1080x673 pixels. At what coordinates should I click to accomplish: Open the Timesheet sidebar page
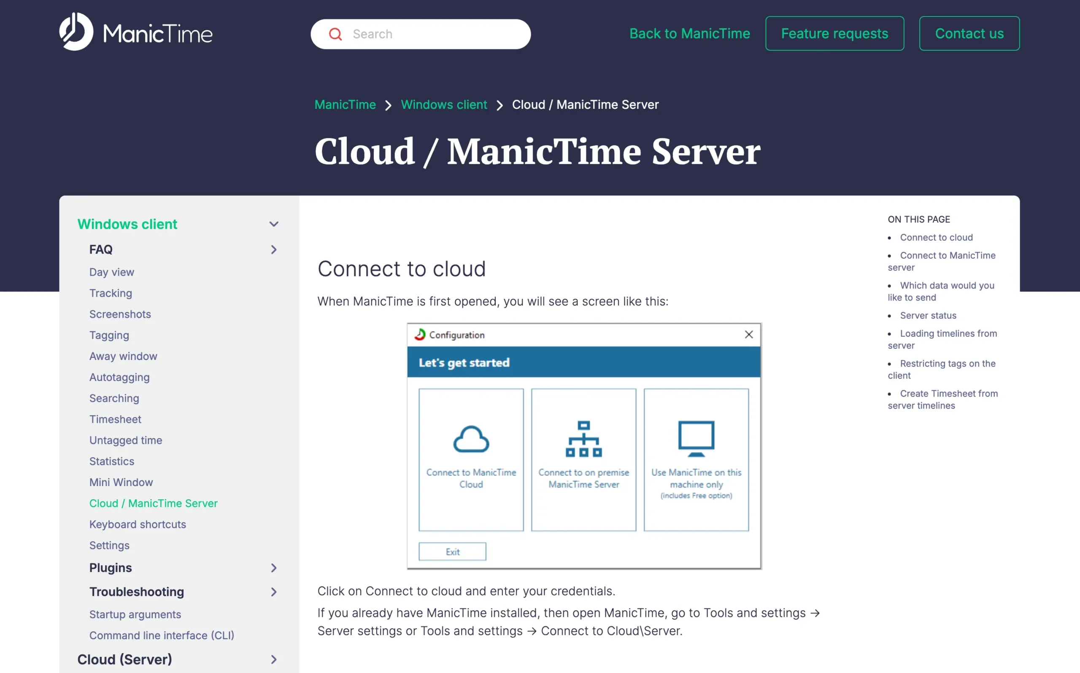(115, 419)
